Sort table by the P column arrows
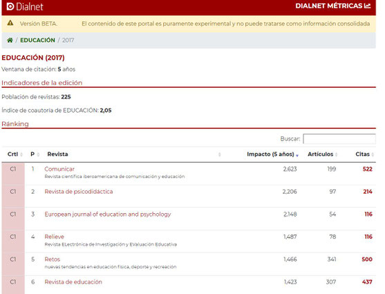Screen dimensions: 385x294 (x=38, y=154)
